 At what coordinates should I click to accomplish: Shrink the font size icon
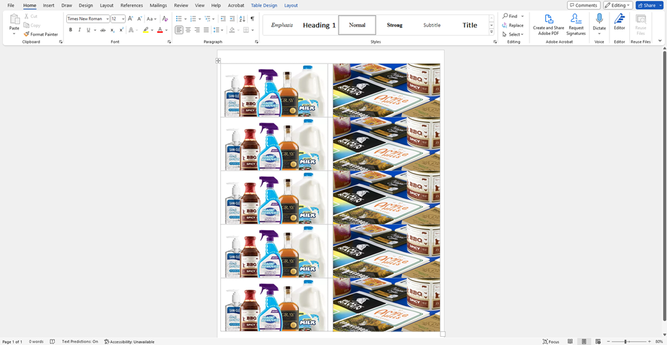[x=140, y=18]
